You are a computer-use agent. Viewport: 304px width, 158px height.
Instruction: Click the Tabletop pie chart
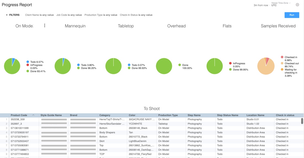pos(113,66)
